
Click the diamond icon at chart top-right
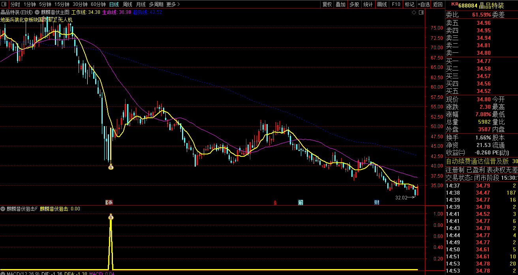point(413,13)
